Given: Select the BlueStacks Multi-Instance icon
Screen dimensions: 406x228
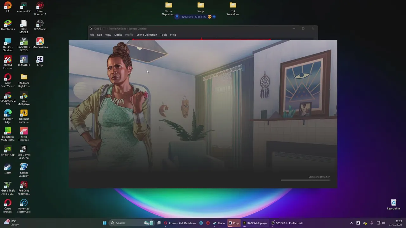Looking at the screenshot, I should 8,135.
